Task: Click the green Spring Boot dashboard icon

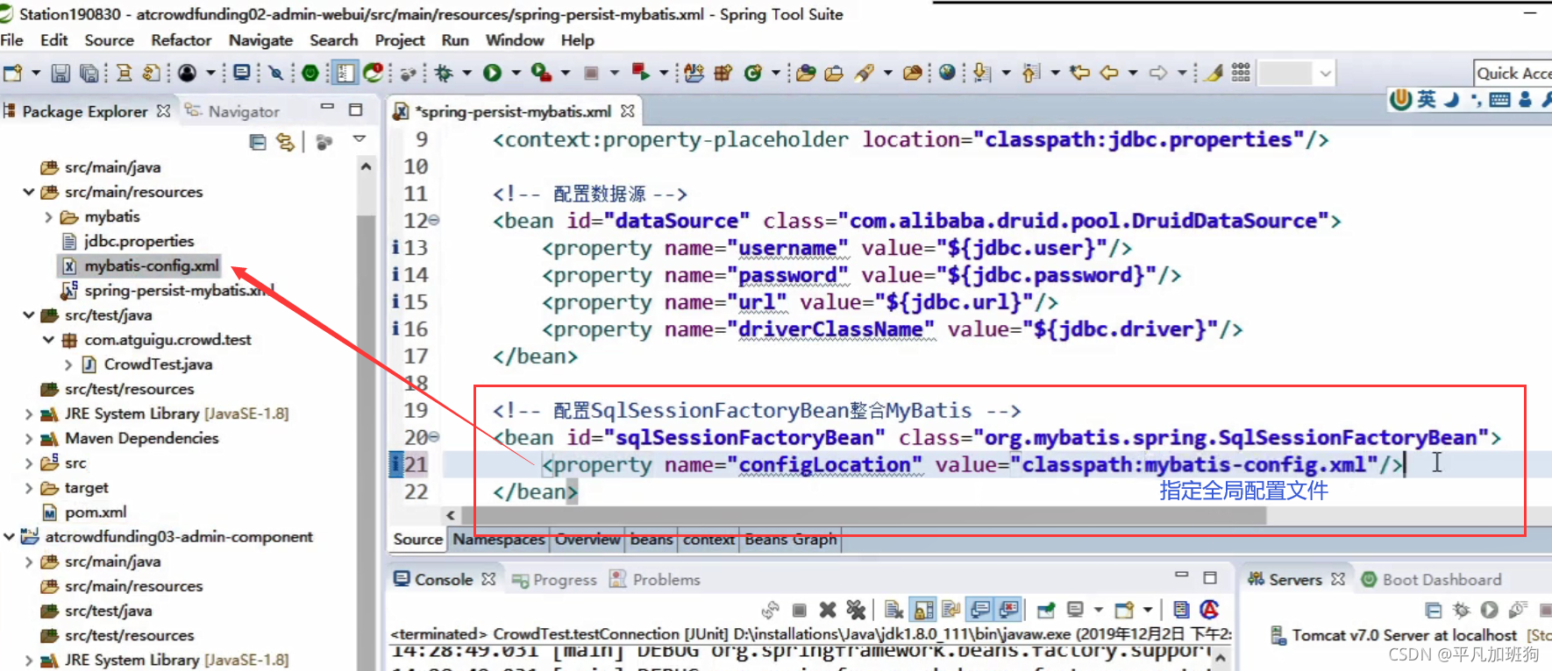Action: 310,74
